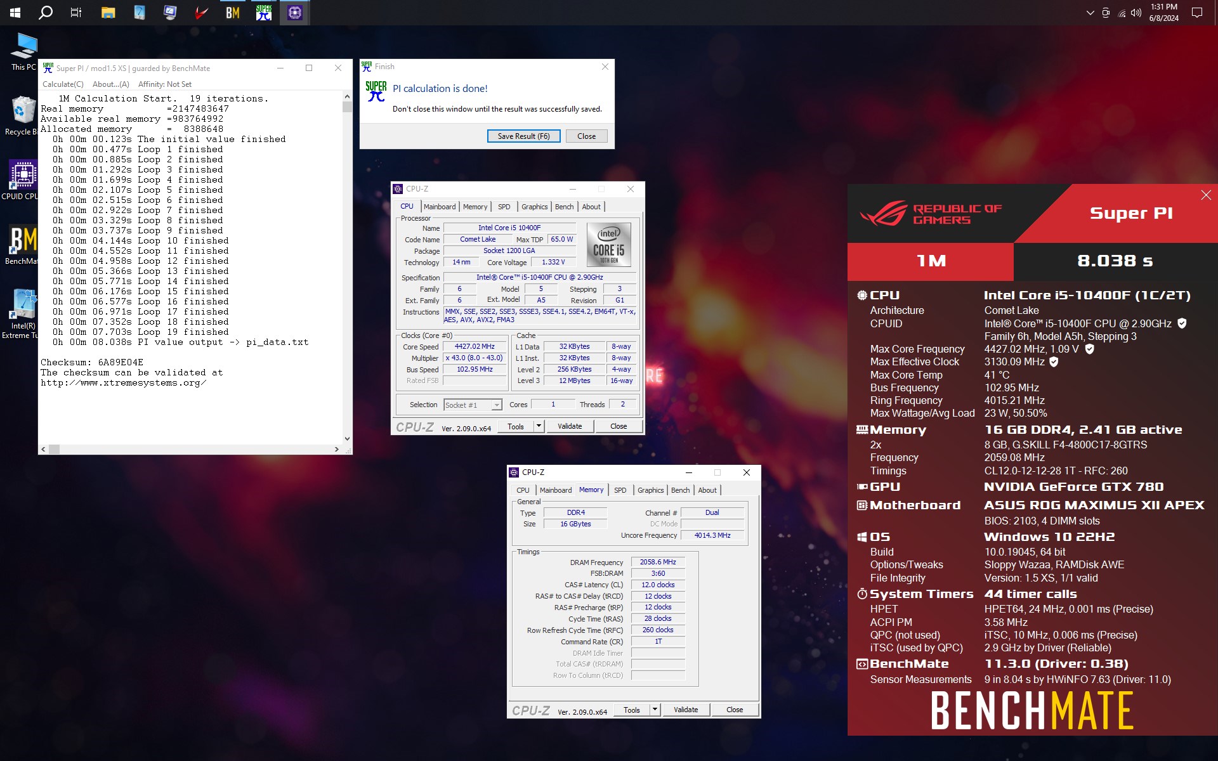Click Tools button in upper CPU-Z
Viewport: 1218px width, 761px height.
pyautogui.click(x=516, y=427)
